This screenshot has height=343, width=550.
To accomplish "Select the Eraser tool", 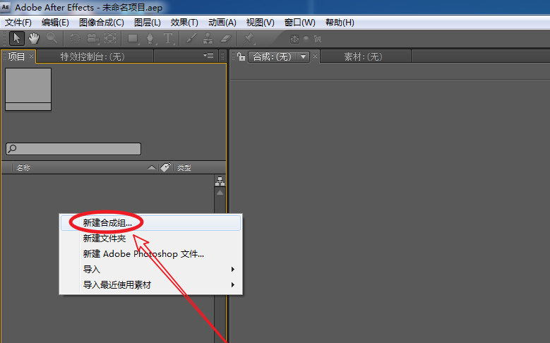I will pos(226,39).
